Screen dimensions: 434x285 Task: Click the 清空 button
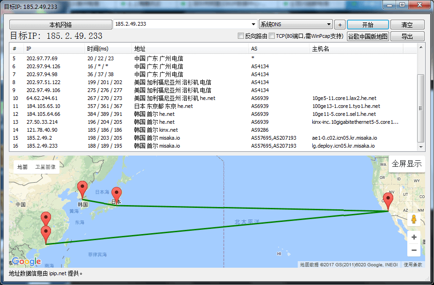click(x=407, y=25)
